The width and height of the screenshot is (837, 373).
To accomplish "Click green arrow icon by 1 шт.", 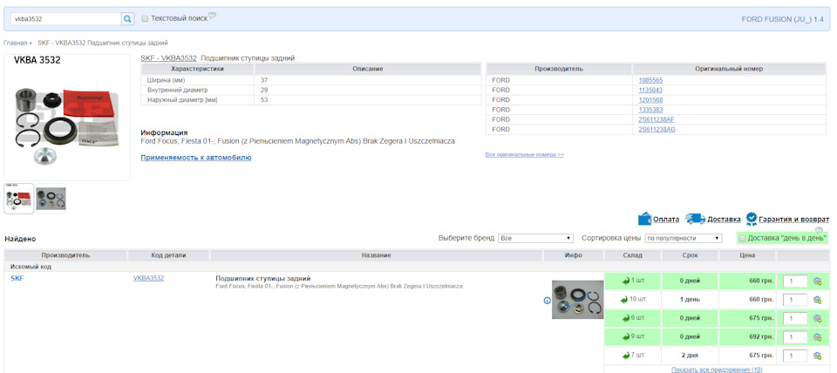I will [626, 281].
